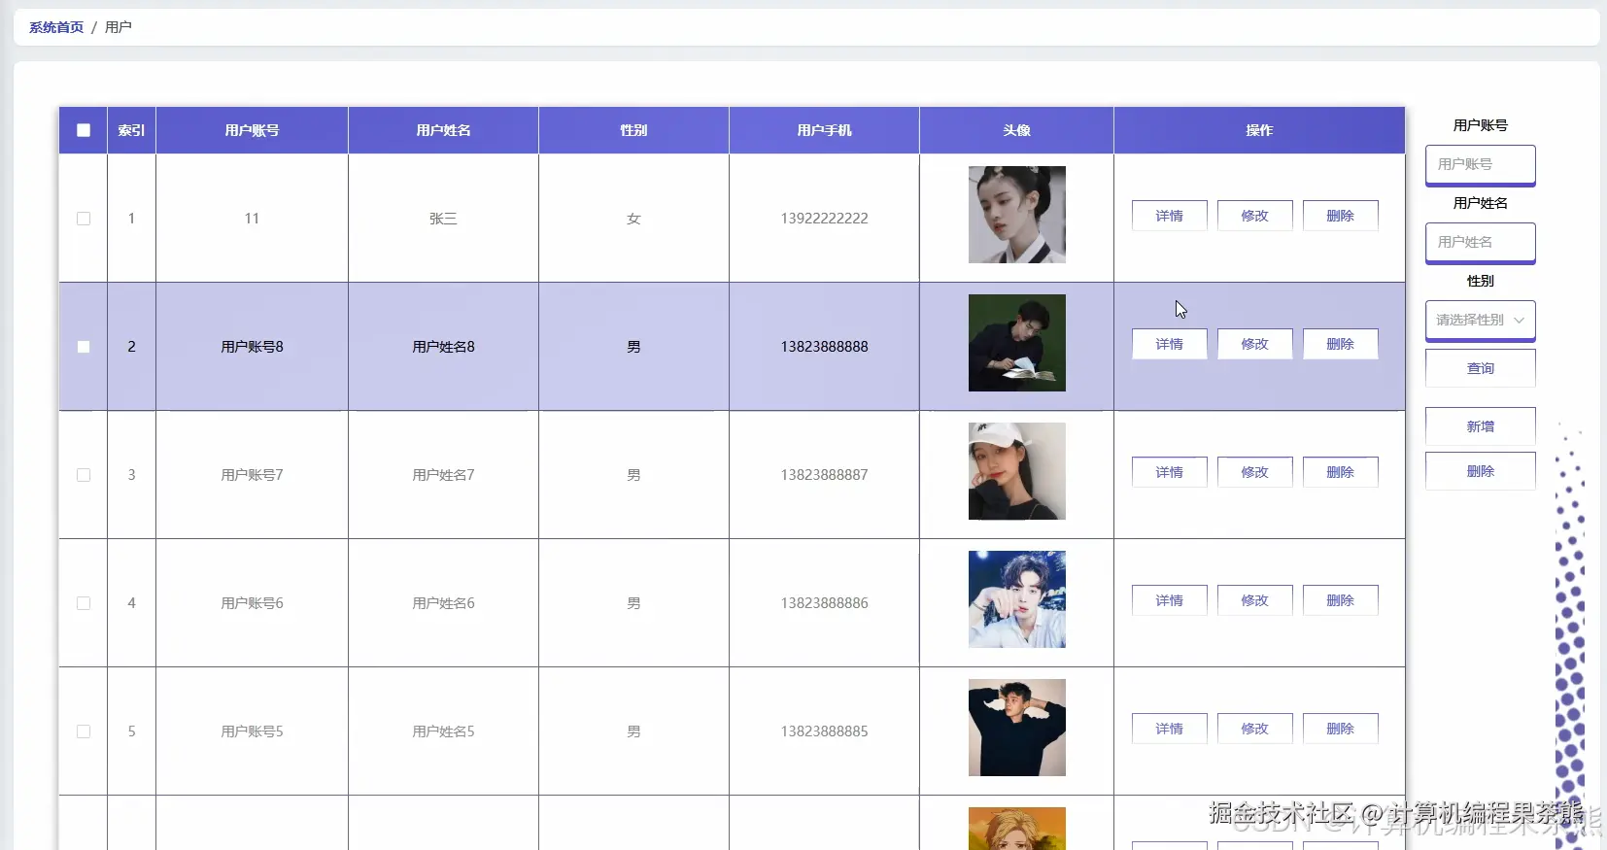This screenshot has height=850, width=1607.
Task: Open 详情 for 用户姓名5
Action: [1170, 729]
